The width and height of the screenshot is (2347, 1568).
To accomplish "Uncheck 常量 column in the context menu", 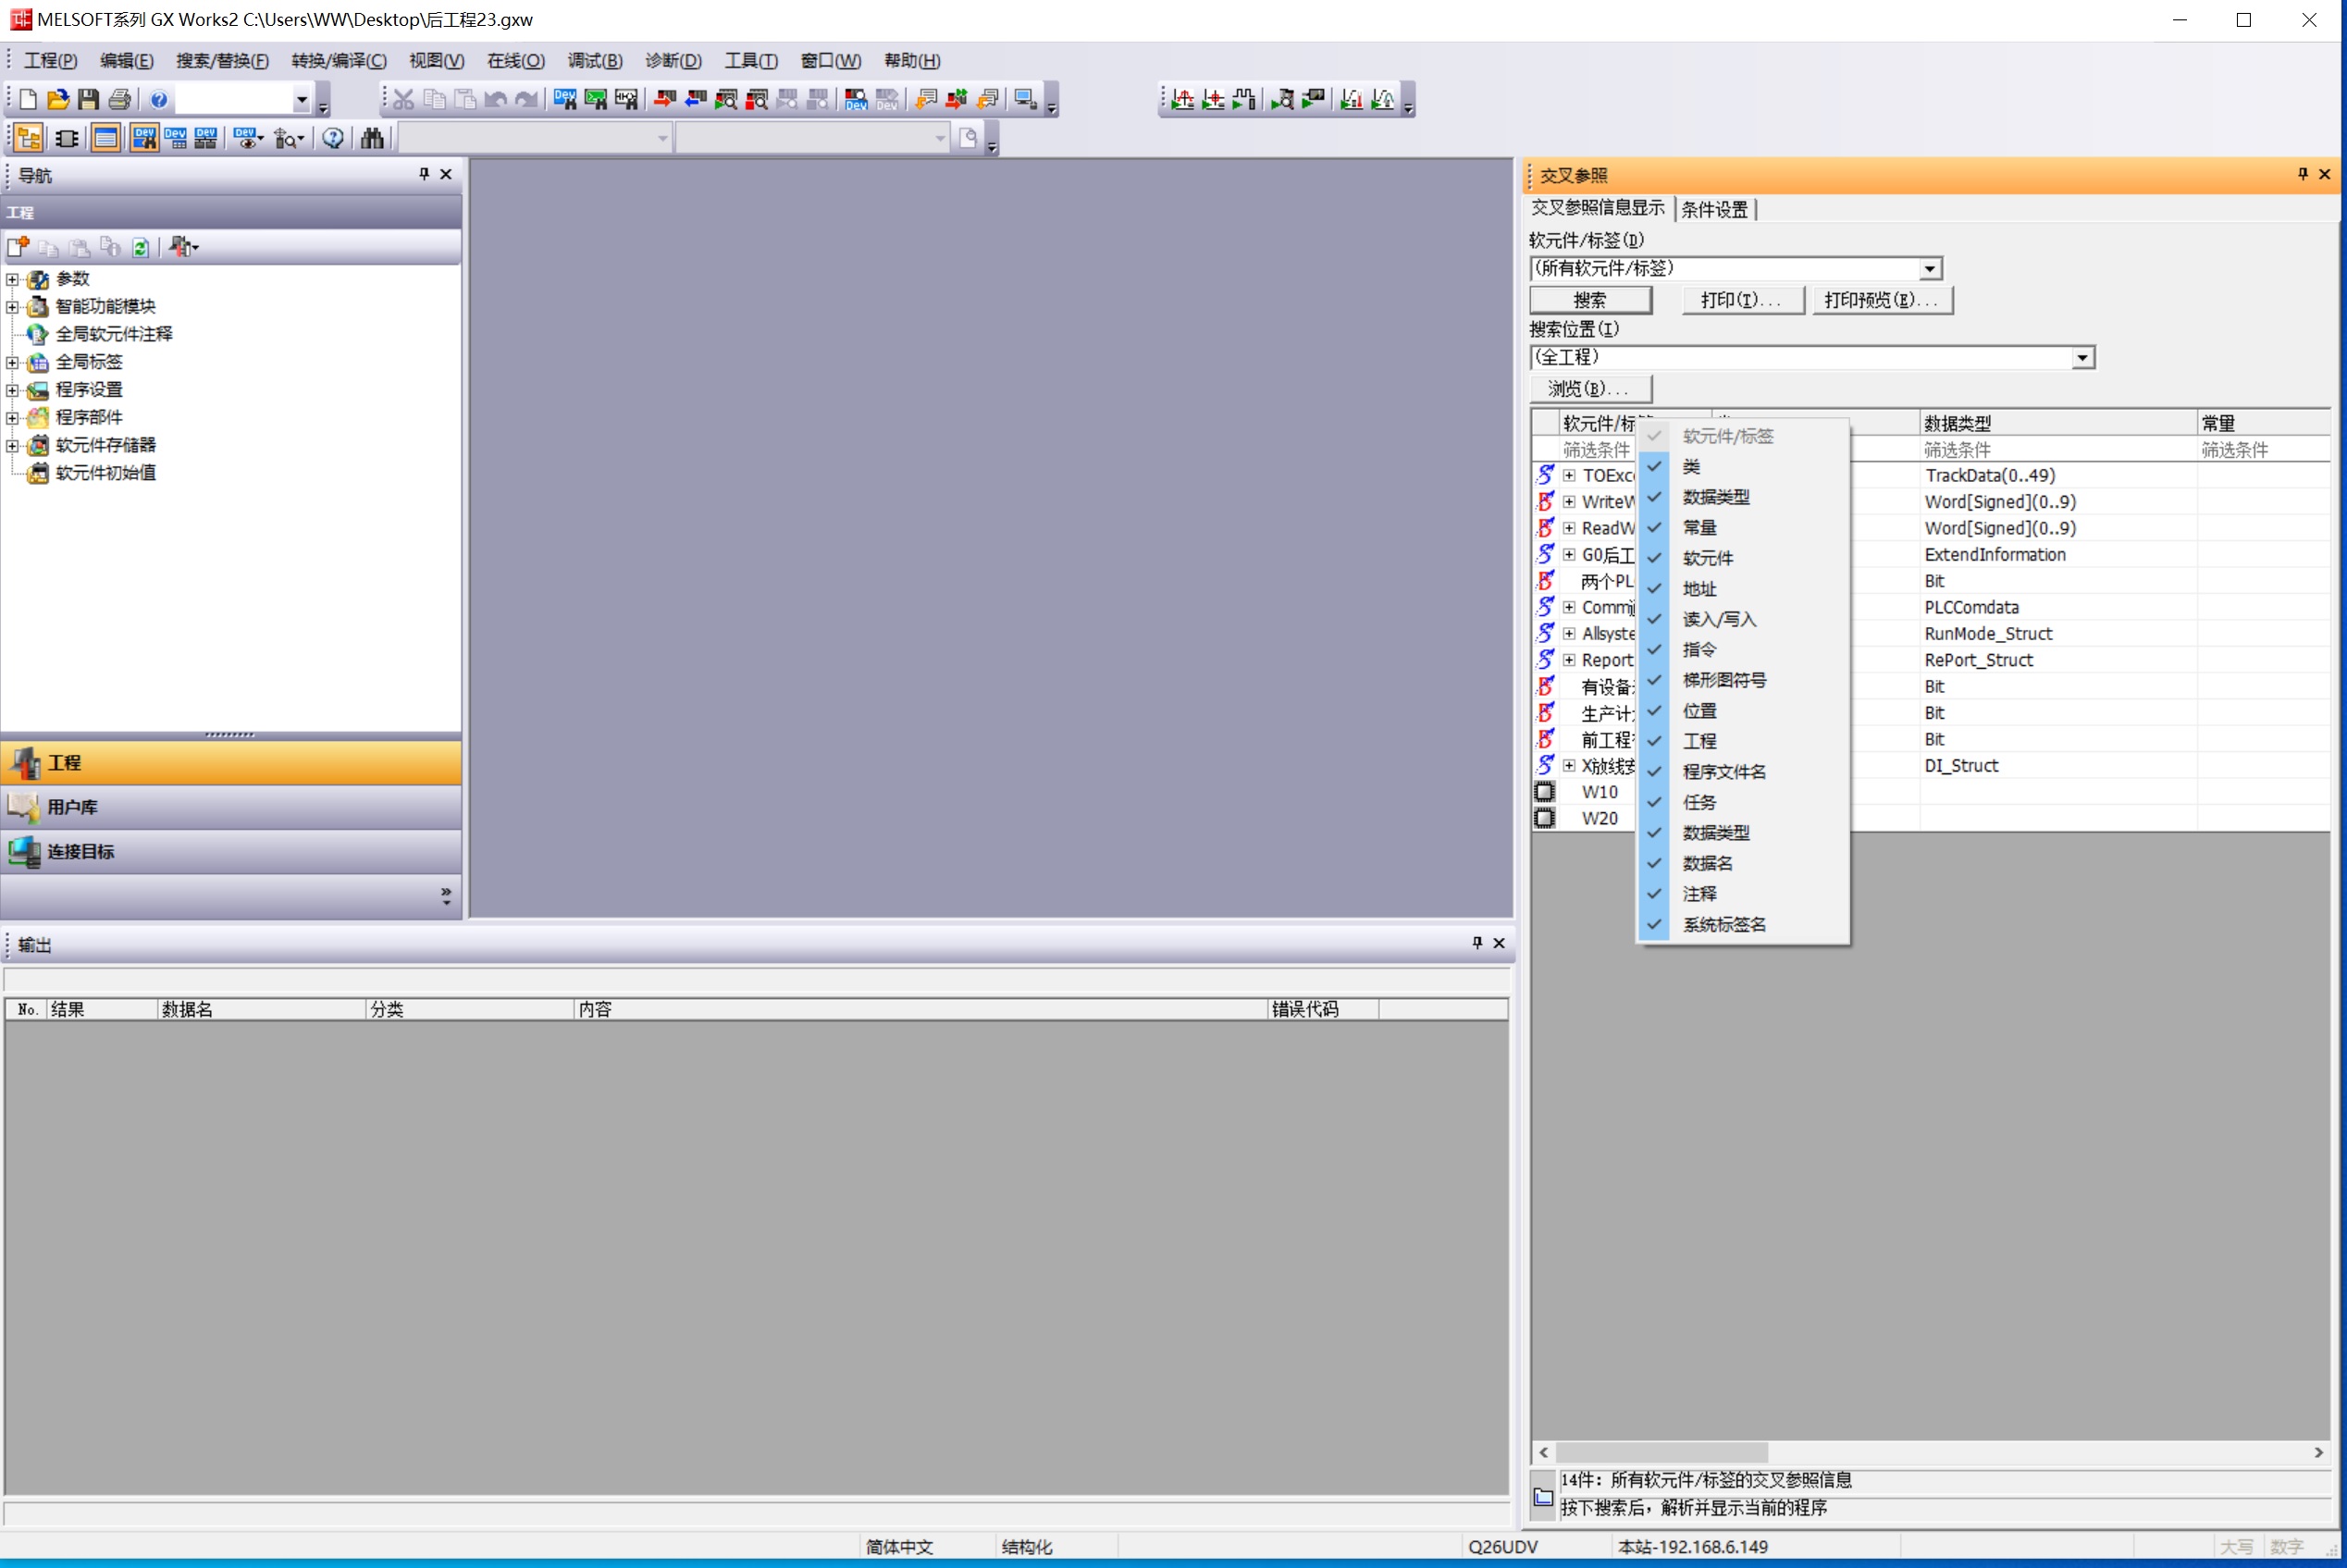I will click(1744, 528).
